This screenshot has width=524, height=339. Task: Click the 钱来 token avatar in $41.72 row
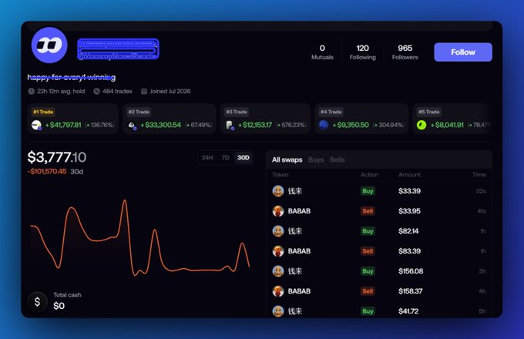click(x=278, y=311)
